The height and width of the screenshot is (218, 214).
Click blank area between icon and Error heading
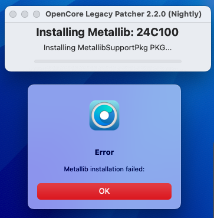pyautogui.click(x=104, y=139)
